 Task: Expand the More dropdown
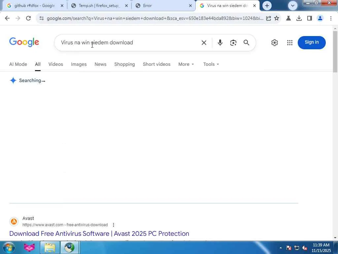(x=186, y=64)
